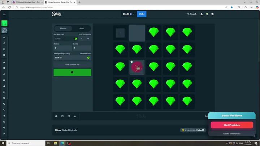260x146 pixels.
Task: Click the Stake Originals link
Action: tap(69, 130)
